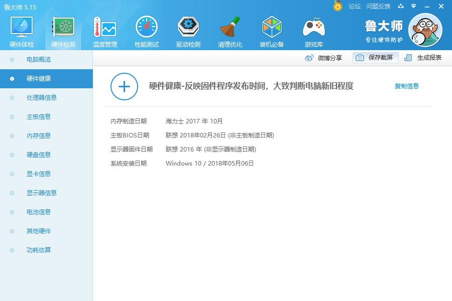Click the 硬件健康 heading description text
This screenshot has width=452, height=301.
pyautogui.click(x=251, y=86)
